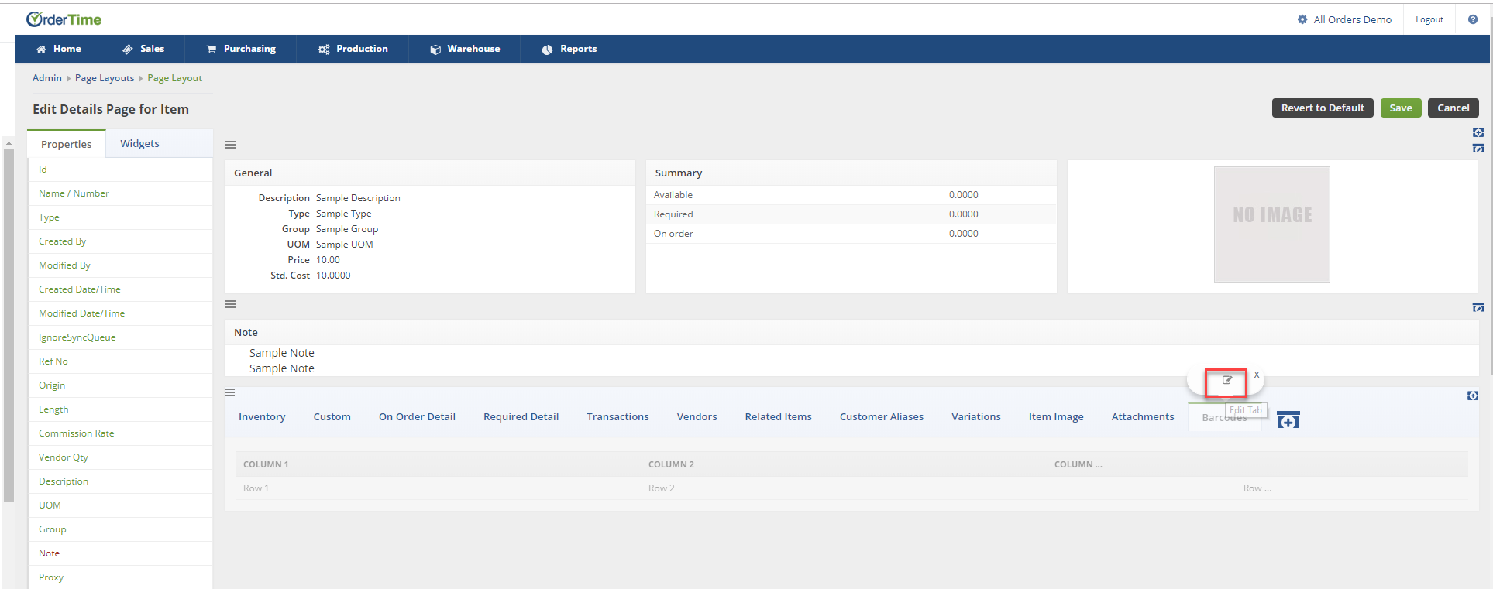Viewport: 1493px width, 589px height.
Task: Click the plus-box icon for the tabs section
Action: (1473, 396)
